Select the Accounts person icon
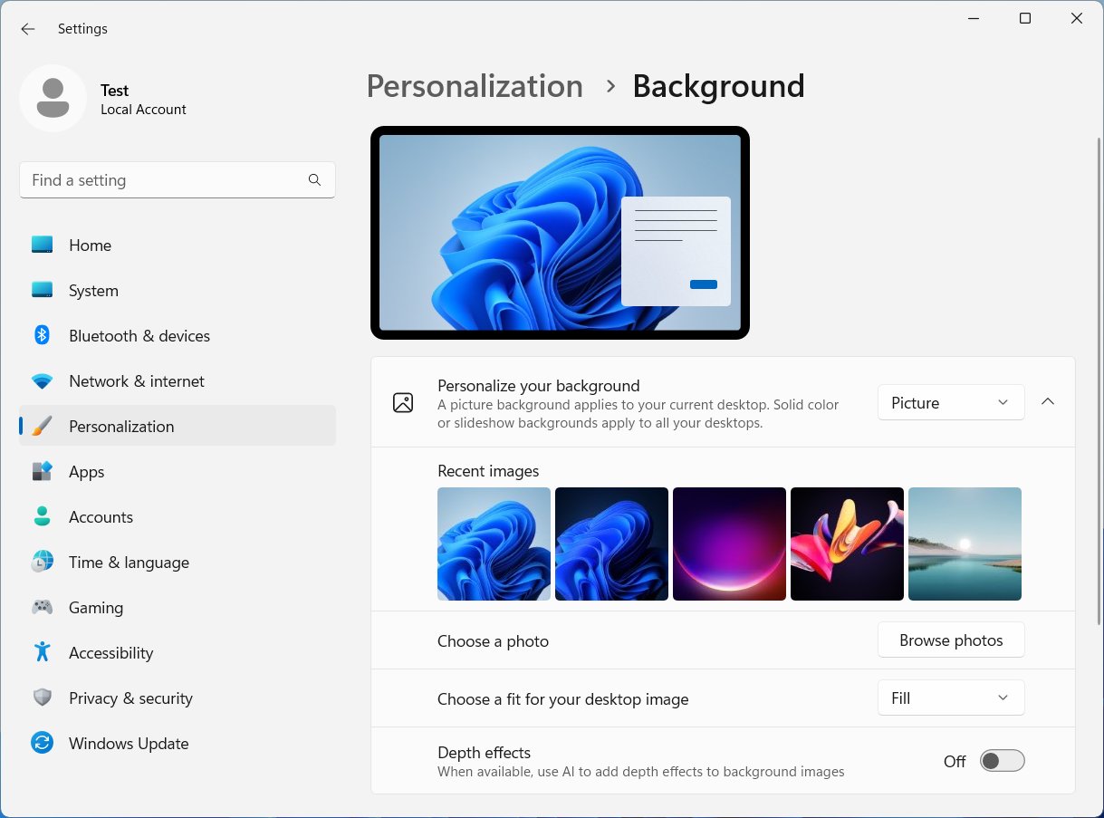Viewport: 1104px width, 818px height. (x=42, y=516)
